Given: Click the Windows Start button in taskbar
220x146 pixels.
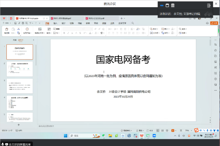Looking at the screenshot, I should pyautogui.click(x=66, y=136).
